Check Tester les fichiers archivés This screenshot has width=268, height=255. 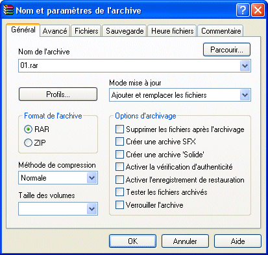point(119,192)
